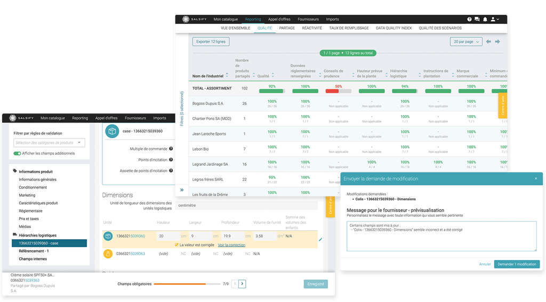
Task: Open help tooltip for Points d'incitation
Action: [171, 160]
